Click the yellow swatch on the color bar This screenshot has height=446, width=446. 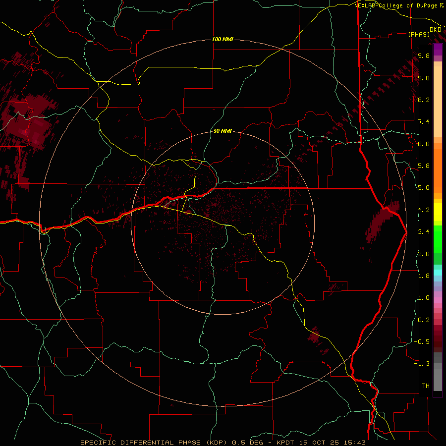438,212
